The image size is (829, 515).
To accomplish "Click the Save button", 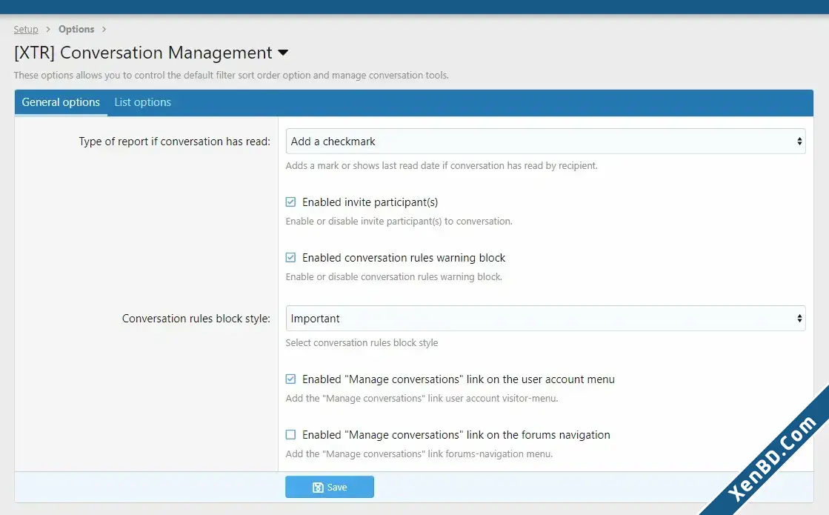I will pyautogui.click(x=330, y=487).
